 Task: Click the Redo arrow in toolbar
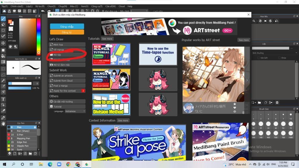[49, 11]
